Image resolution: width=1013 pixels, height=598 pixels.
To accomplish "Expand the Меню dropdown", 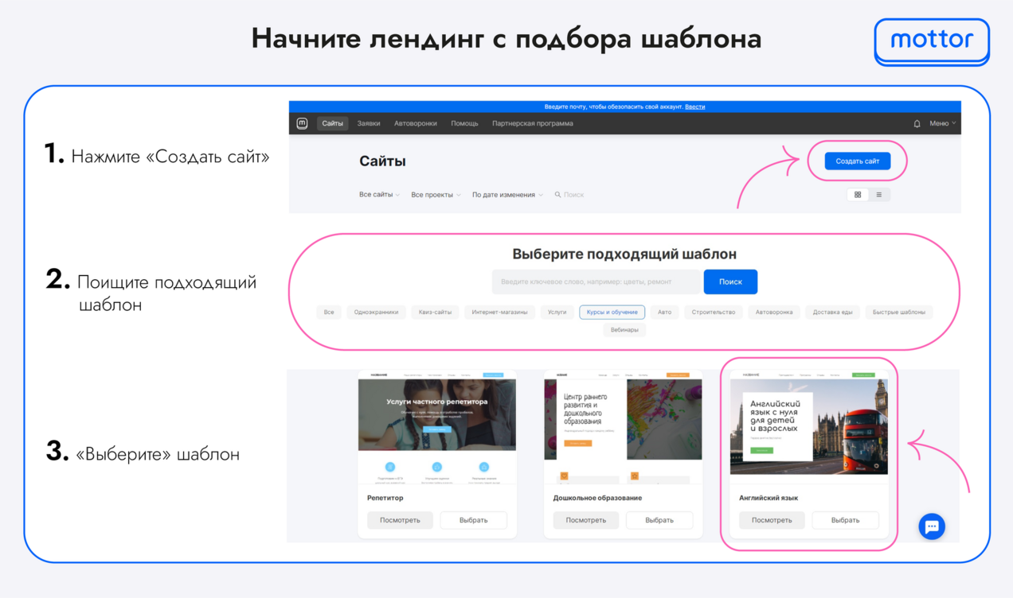I will [943, 123].
